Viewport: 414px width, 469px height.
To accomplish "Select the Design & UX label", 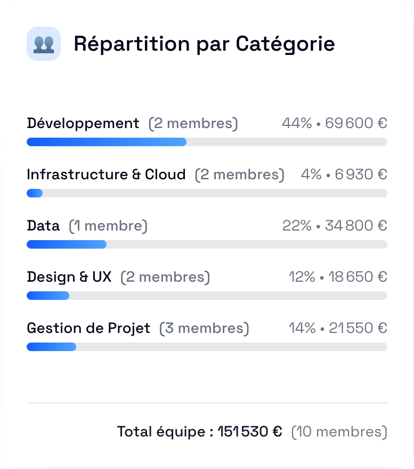I will pos(69,277).
